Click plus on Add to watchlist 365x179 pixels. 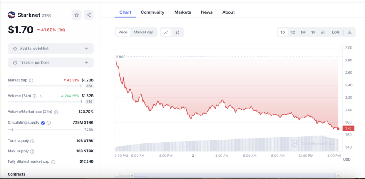(86, 49)
